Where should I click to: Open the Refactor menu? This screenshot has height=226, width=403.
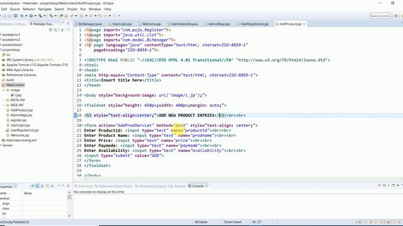coord(29,9)
